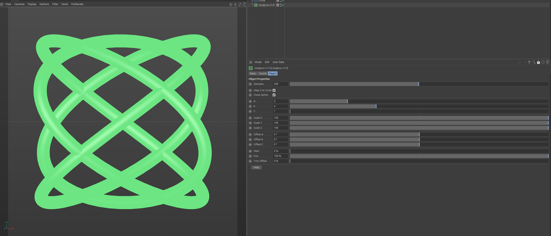The height and width of the screenshot is (236, 551).
Task: Click the viewport move camera icon
Action: (231, 4)
